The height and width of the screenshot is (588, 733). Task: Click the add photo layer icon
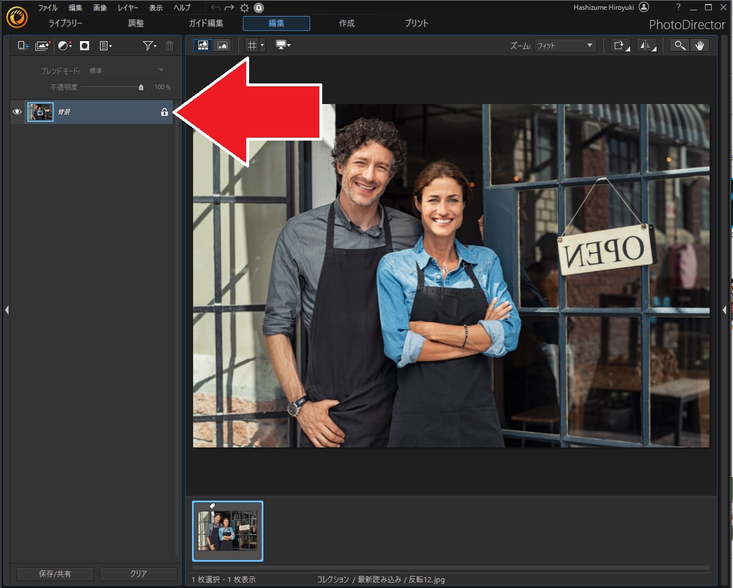[43, 46]
